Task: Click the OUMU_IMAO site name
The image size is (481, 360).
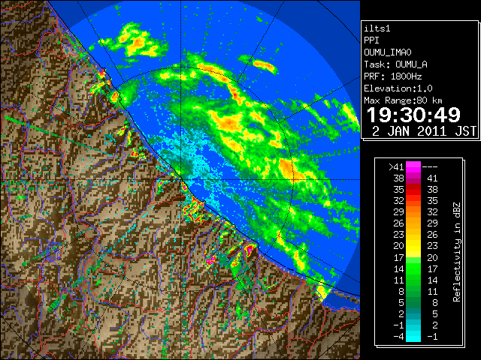Action: tap(388, 52)
